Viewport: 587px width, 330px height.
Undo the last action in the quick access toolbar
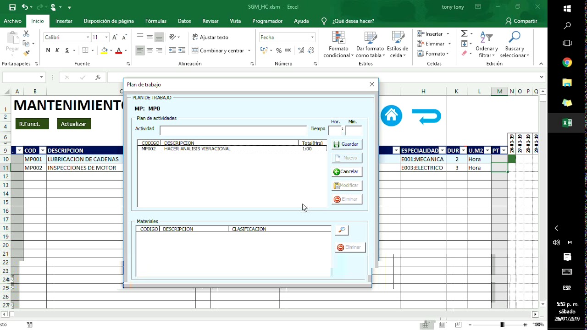(x=25, y=7)
